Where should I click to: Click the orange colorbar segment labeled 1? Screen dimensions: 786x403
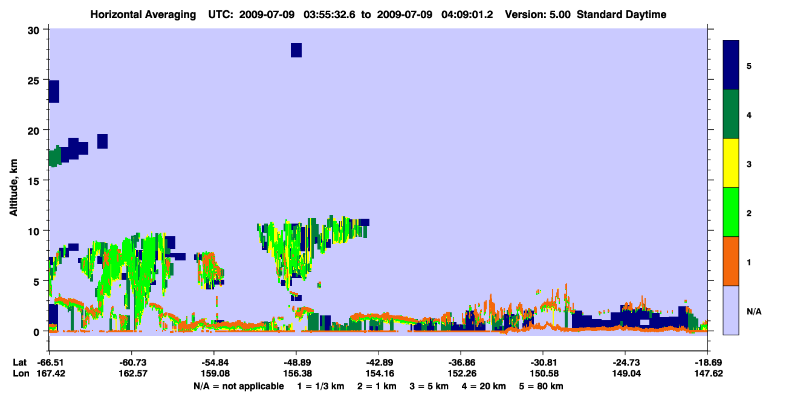[731, 261]
